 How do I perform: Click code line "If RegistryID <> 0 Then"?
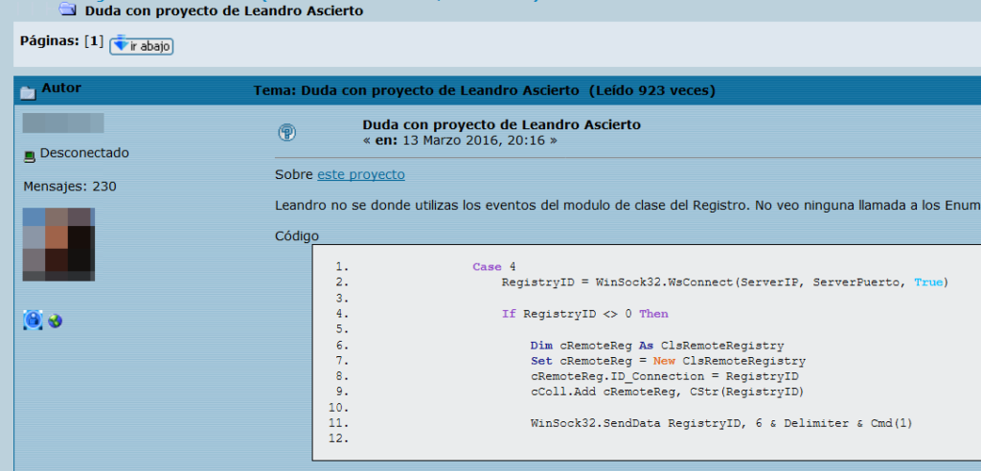click(584, 313)
